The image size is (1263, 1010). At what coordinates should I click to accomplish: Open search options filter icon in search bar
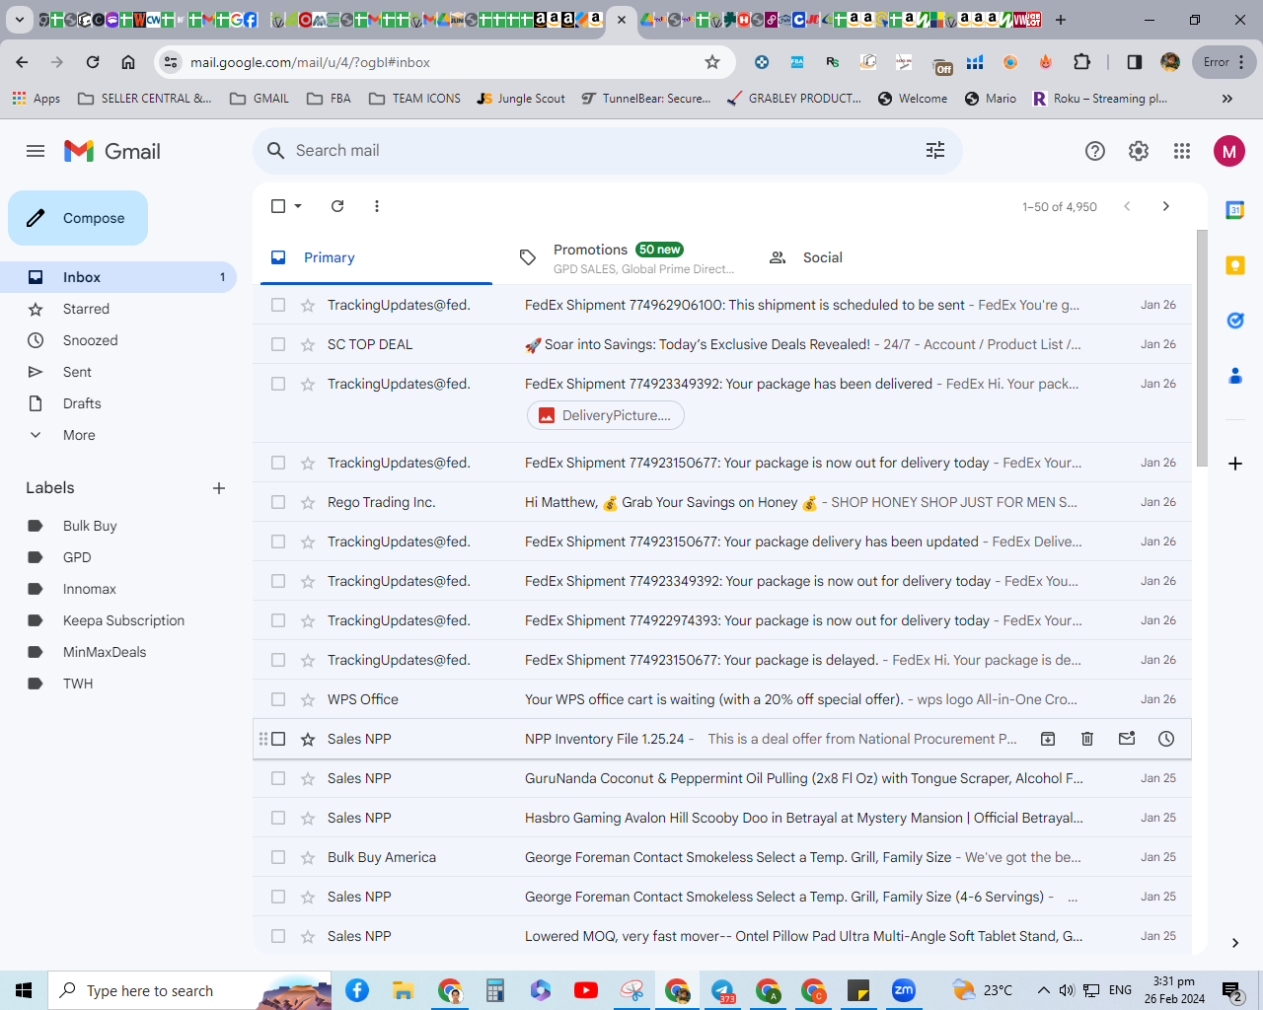[x=935, y=150]
